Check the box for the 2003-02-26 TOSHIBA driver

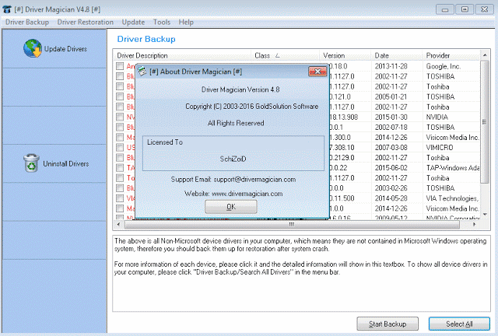[x=120, y=188]
